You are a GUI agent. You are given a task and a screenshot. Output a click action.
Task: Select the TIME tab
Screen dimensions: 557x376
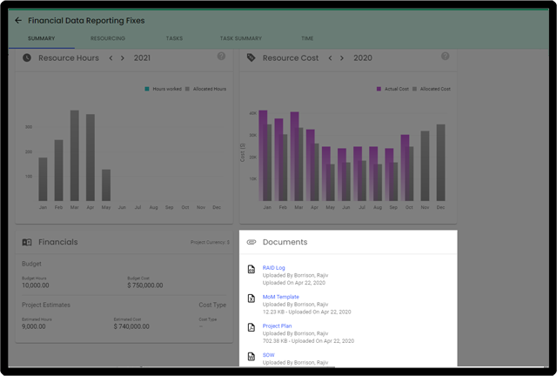[307, 38]
